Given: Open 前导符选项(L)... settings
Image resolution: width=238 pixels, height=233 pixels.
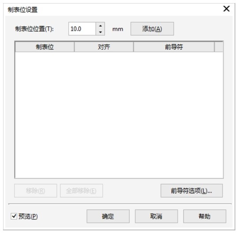Looking at the screenshot, I should pyautogui.click(x=192, y=191).
